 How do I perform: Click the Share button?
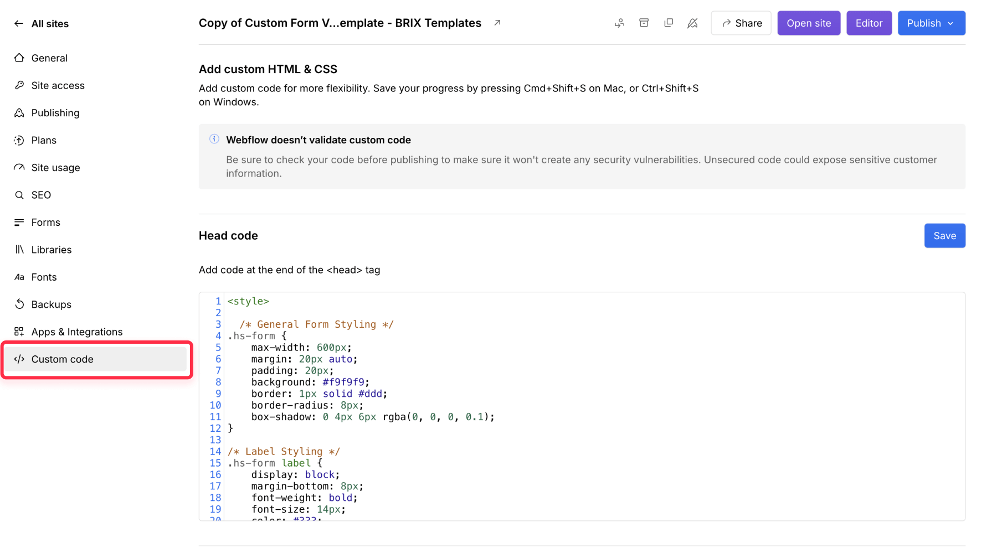click(741, 23)
